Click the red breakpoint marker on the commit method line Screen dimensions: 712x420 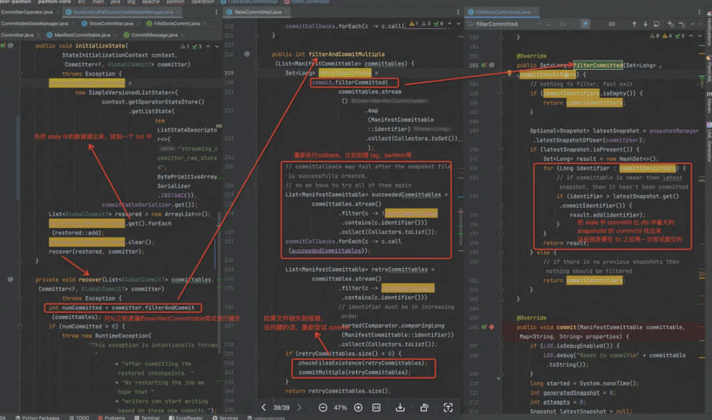[491, 327]
